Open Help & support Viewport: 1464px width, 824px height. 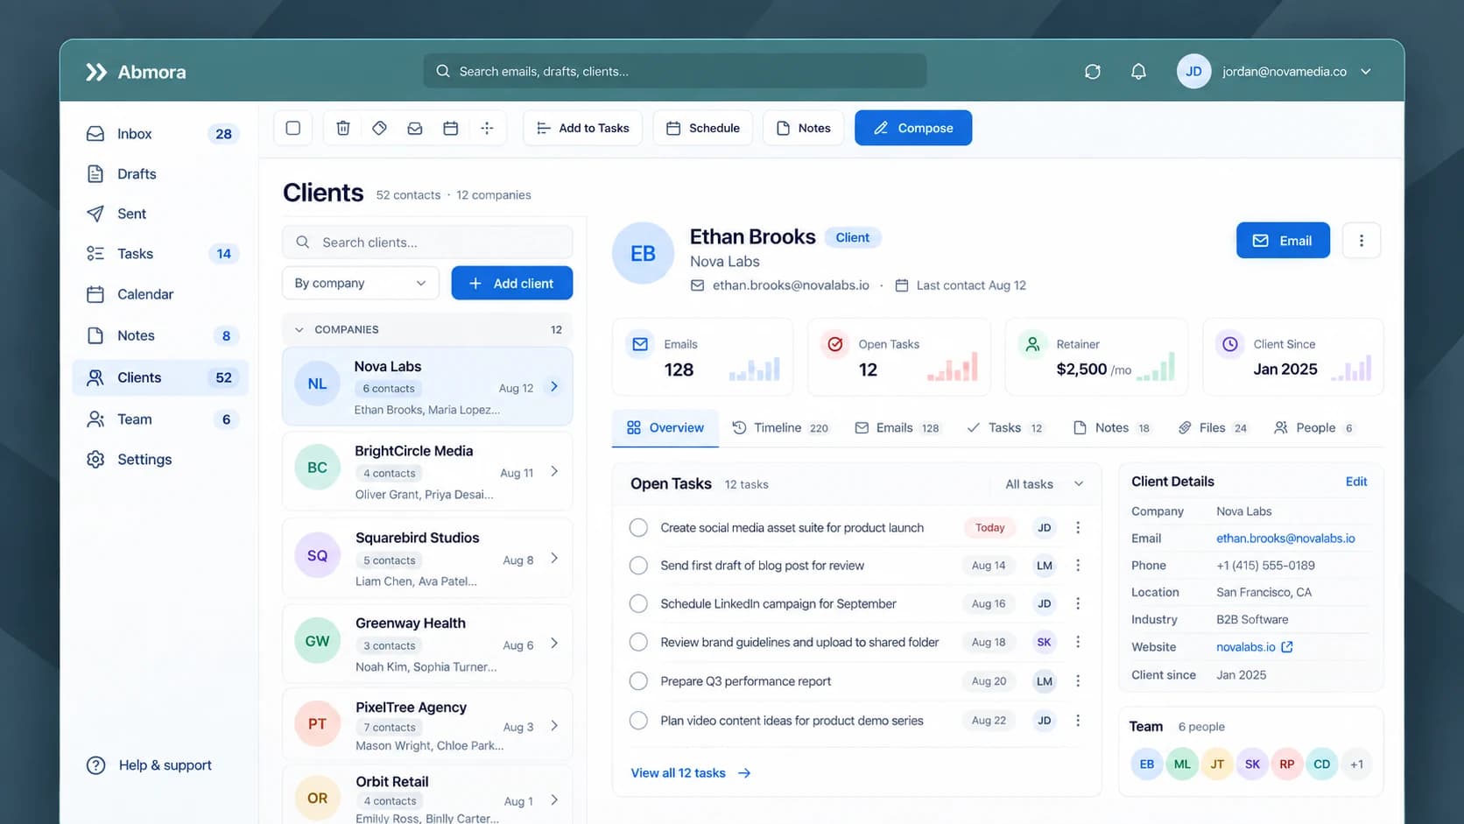[149, 765]
